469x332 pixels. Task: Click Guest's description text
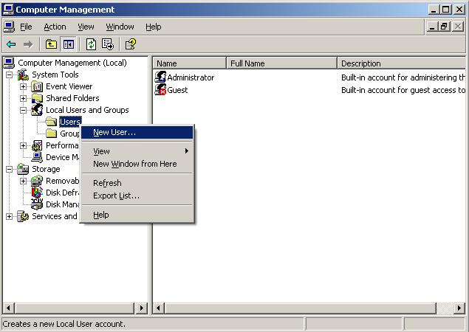pyautogui.click(x=403, y=90)
